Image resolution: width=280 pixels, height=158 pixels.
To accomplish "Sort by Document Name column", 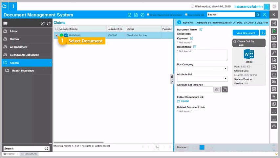I will click(x=68, y=29).
